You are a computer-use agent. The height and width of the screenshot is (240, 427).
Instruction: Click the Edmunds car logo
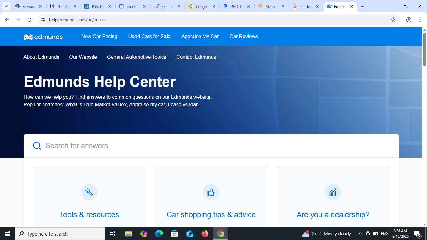coord(43,37)
